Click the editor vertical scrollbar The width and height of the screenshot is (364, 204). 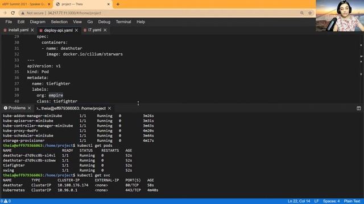361,69
